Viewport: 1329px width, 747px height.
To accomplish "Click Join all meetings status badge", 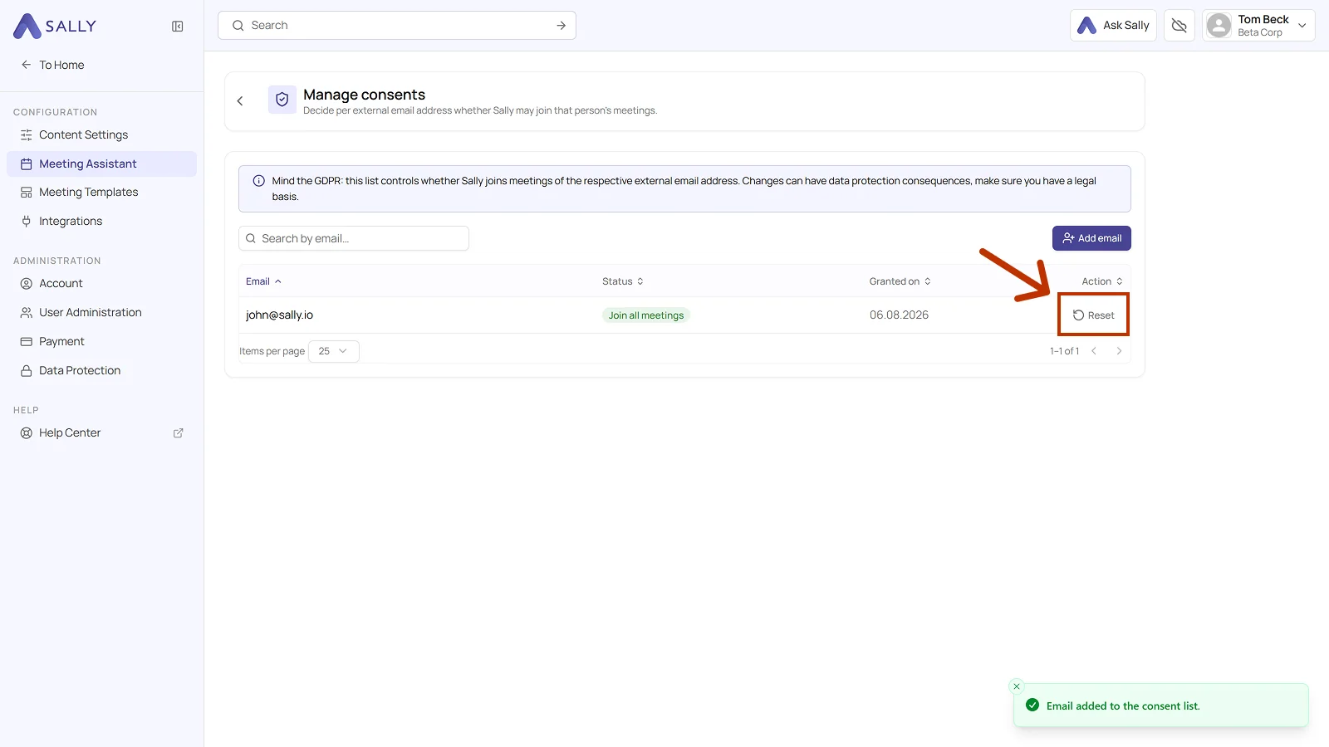I will click(x=646, y=315).
